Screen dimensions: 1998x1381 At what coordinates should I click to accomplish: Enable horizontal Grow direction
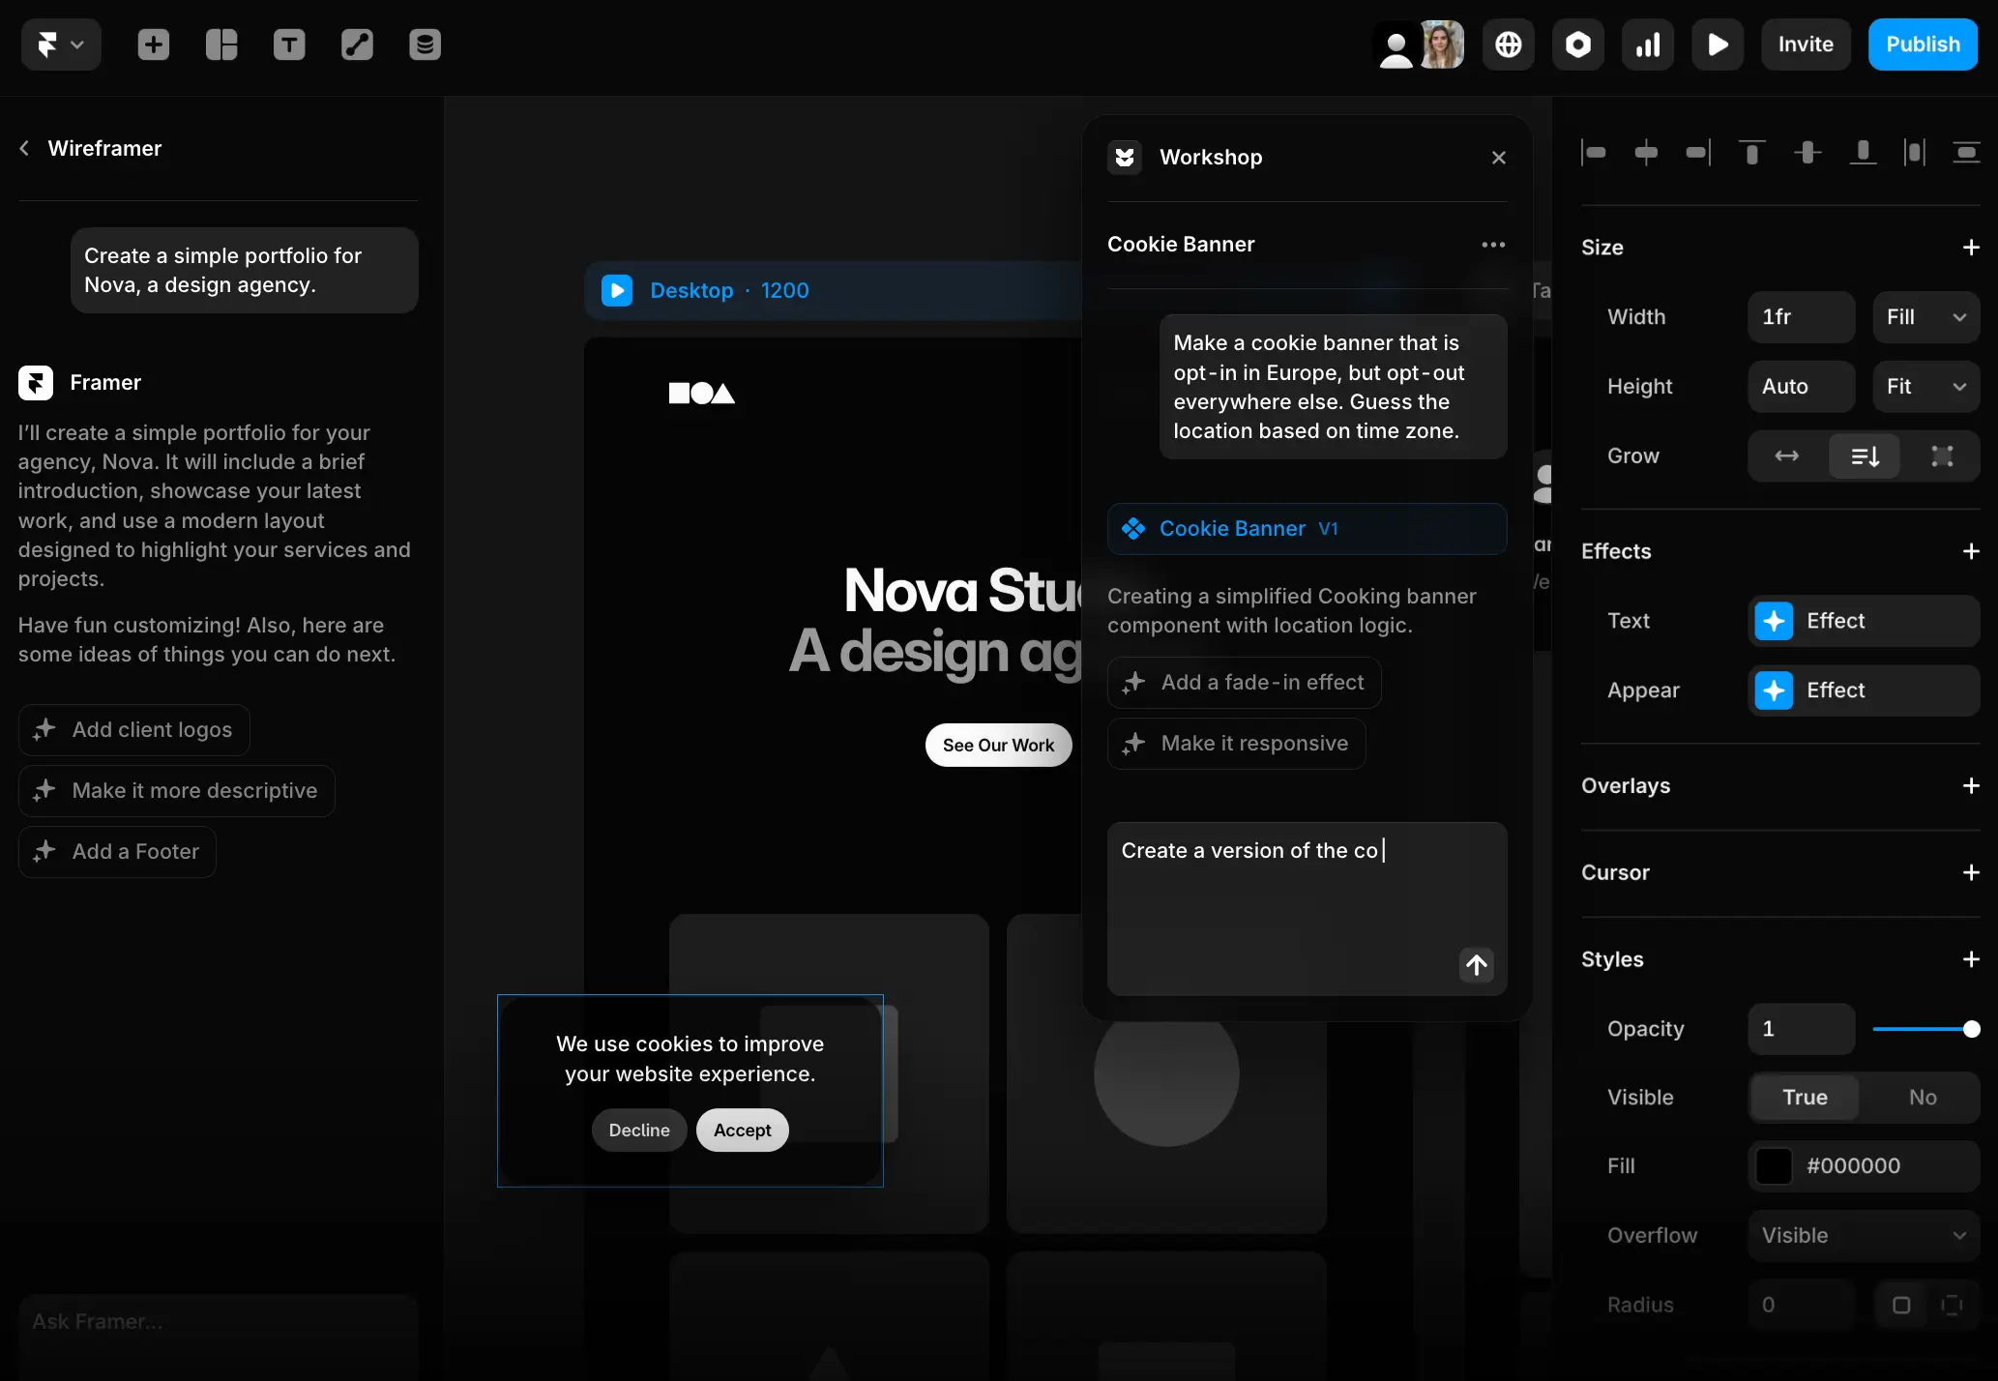click(1786, 455)
